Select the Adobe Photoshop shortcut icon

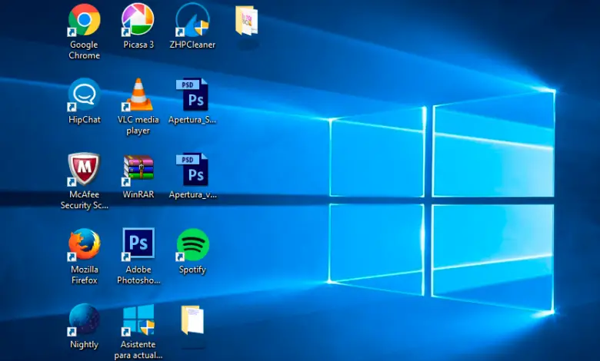[138, 244]
